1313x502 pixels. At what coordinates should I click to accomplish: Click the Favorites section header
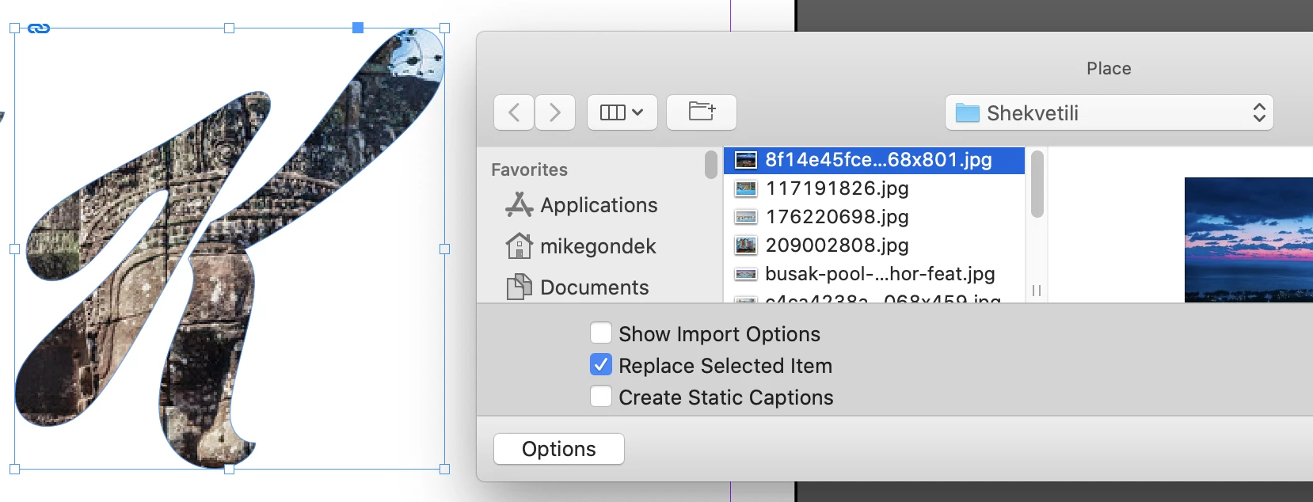tap(529, 169)
